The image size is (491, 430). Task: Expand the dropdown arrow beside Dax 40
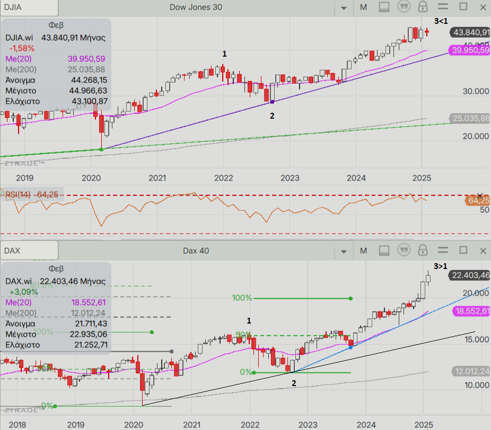click(344, 252)
